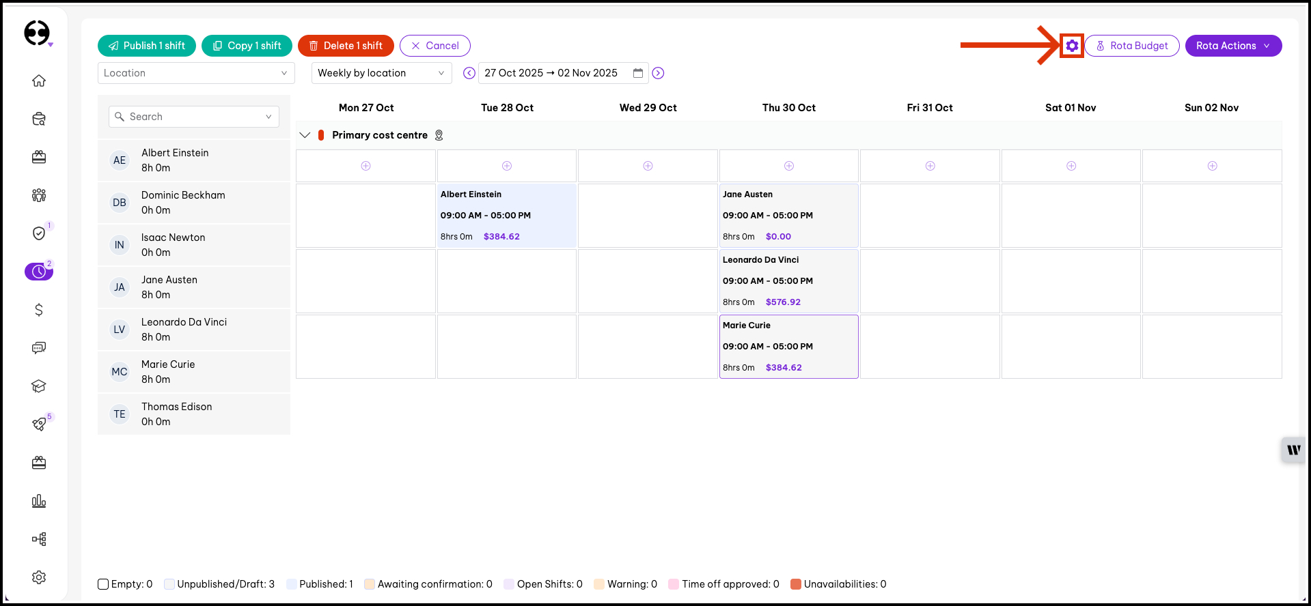Viewport: 1311px width, 606px height.
Task: Open the Location dropdown
Action: pos(196,73)
